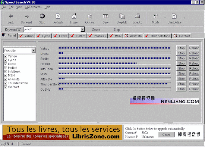Click the Check upgrade button

pos(166,135)
